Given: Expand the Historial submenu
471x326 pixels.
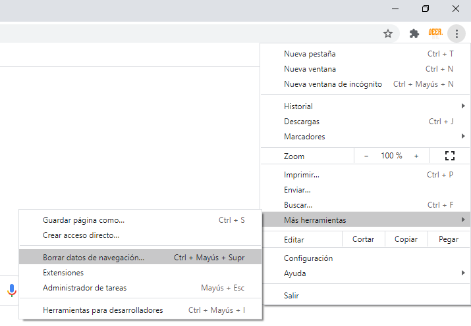Looking at the screenshot, I should 365,106.
